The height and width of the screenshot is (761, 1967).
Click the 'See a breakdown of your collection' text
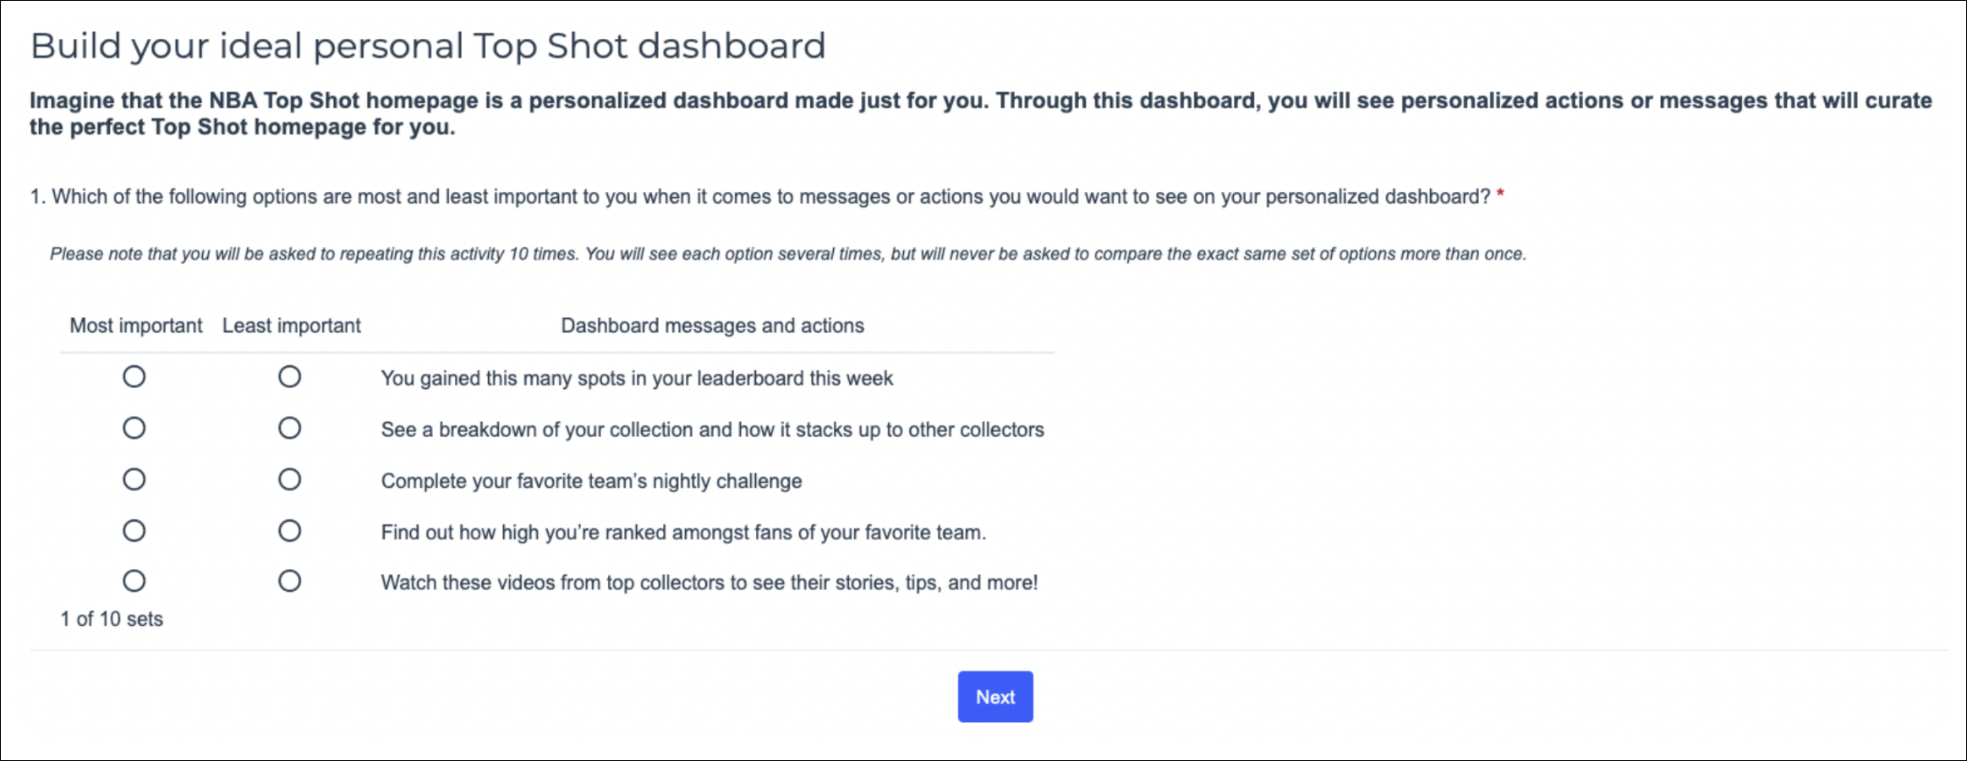(x=712, y=430)
